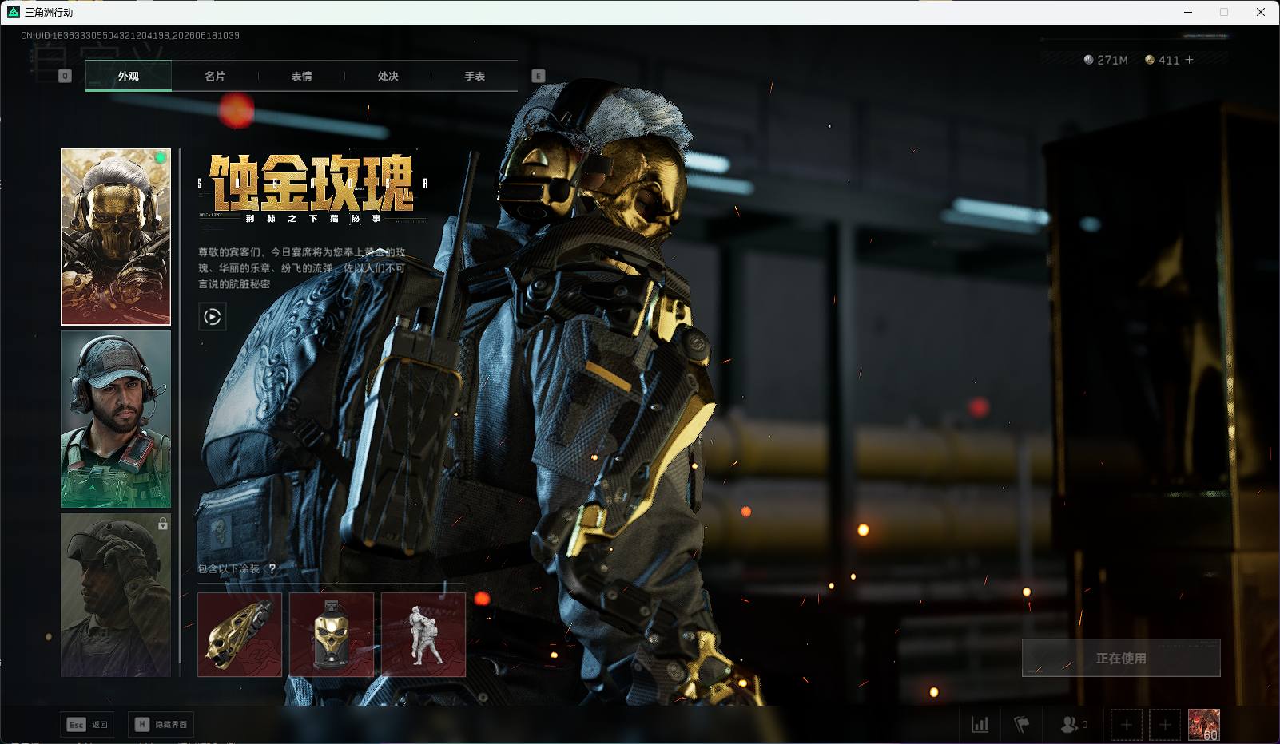
Task: Click the silver coin 271M currency icon
Action: pyautogui.click(x=1088, y=60)
